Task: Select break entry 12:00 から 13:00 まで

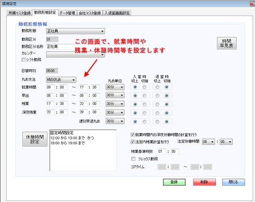Action: (x=68, y=138)
